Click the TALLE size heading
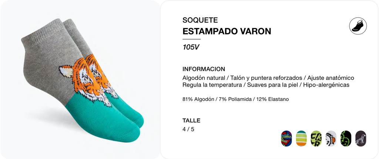Viewport: 379px width, 159px height. [191, 121]
